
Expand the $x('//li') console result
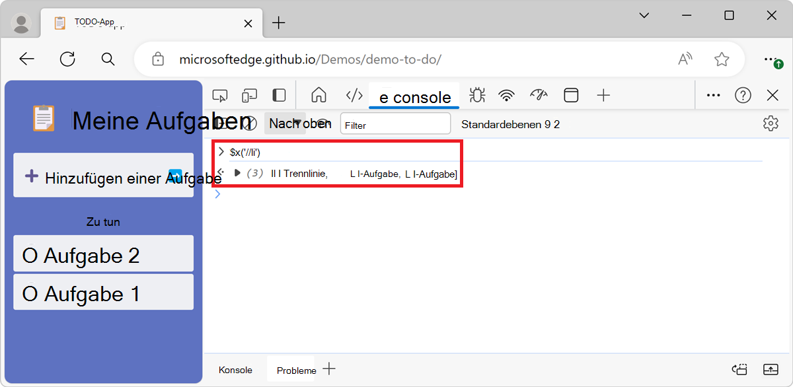(221, 151)
